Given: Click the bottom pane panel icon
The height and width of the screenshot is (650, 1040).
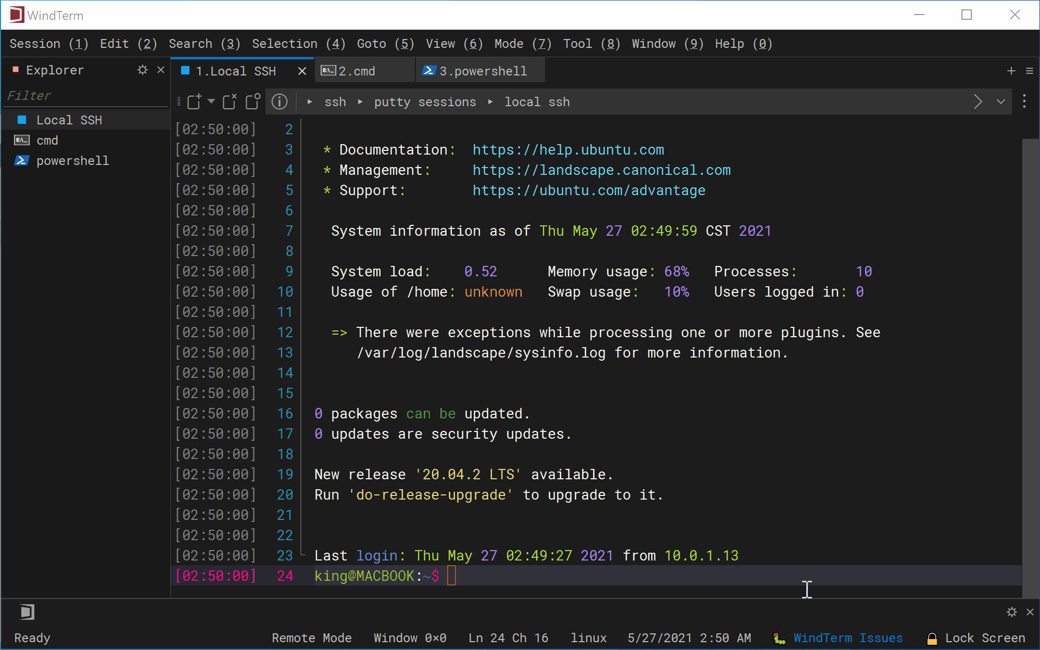Looking at the screenshot, I should (27, 612).
